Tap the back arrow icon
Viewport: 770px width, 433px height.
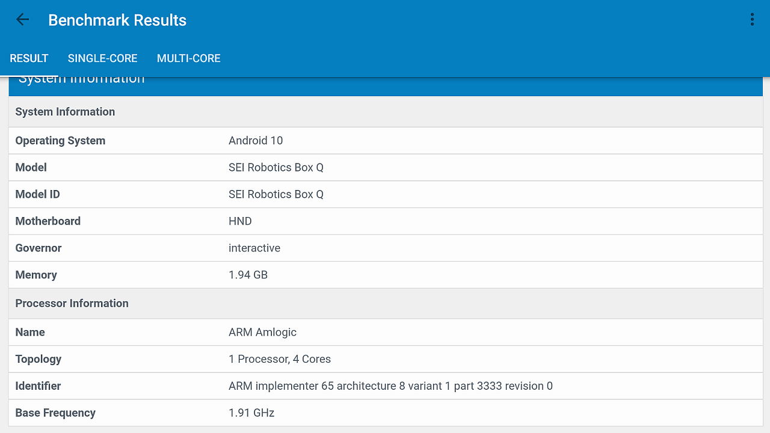tap(22, 20)
